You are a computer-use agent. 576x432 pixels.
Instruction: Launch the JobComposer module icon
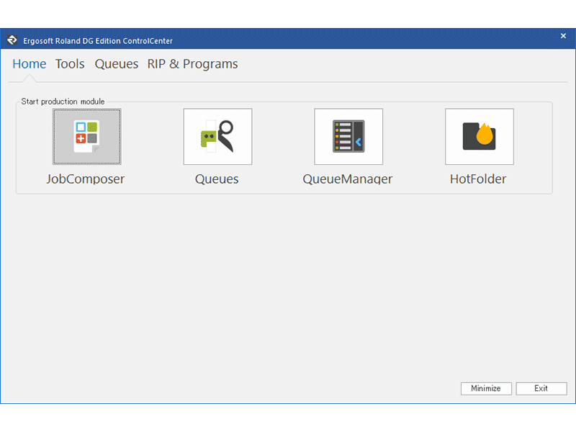(x=86, y=136)
